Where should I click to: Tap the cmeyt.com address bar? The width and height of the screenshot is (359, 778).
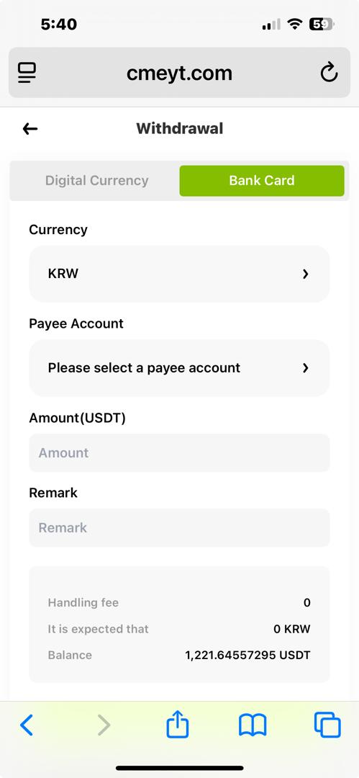click(x=180, y=73)
